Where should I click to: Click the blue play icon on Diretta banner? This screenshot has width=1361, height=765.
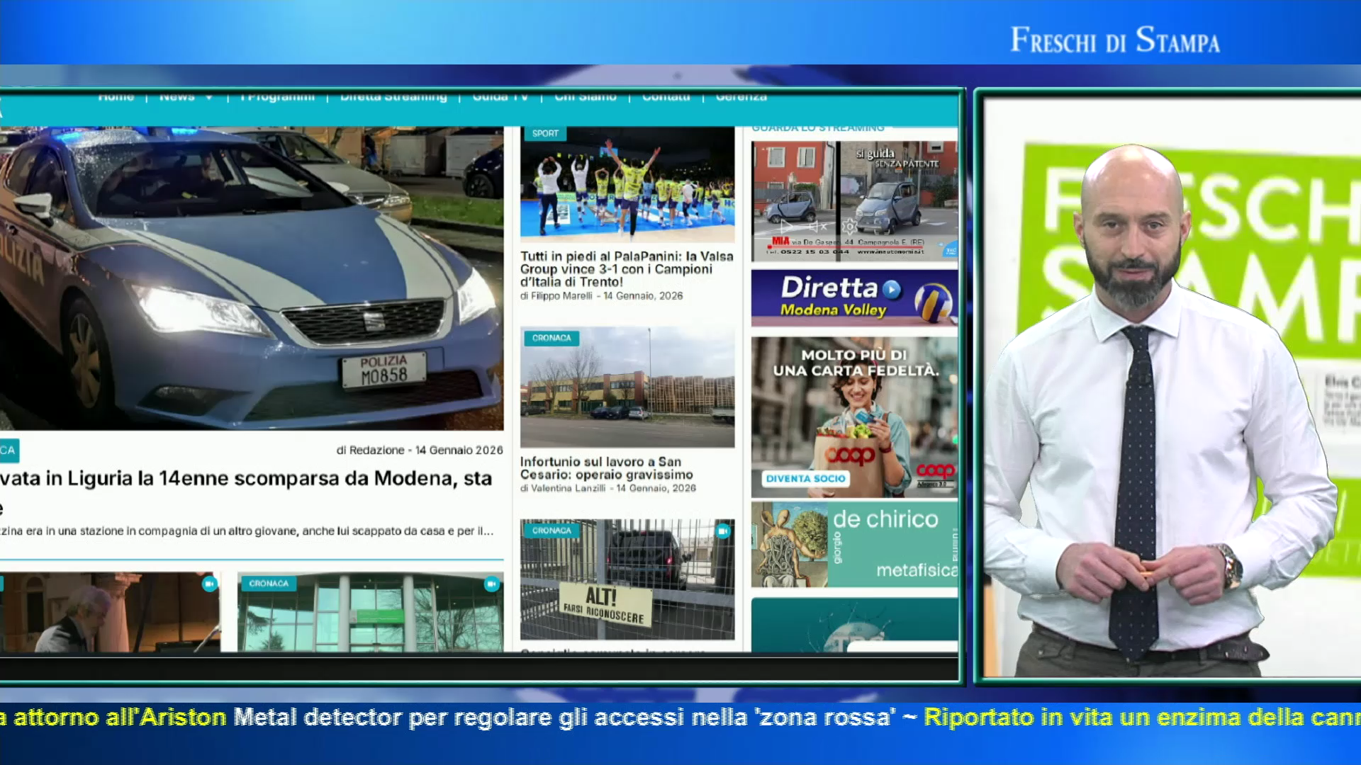click(892, 289)
